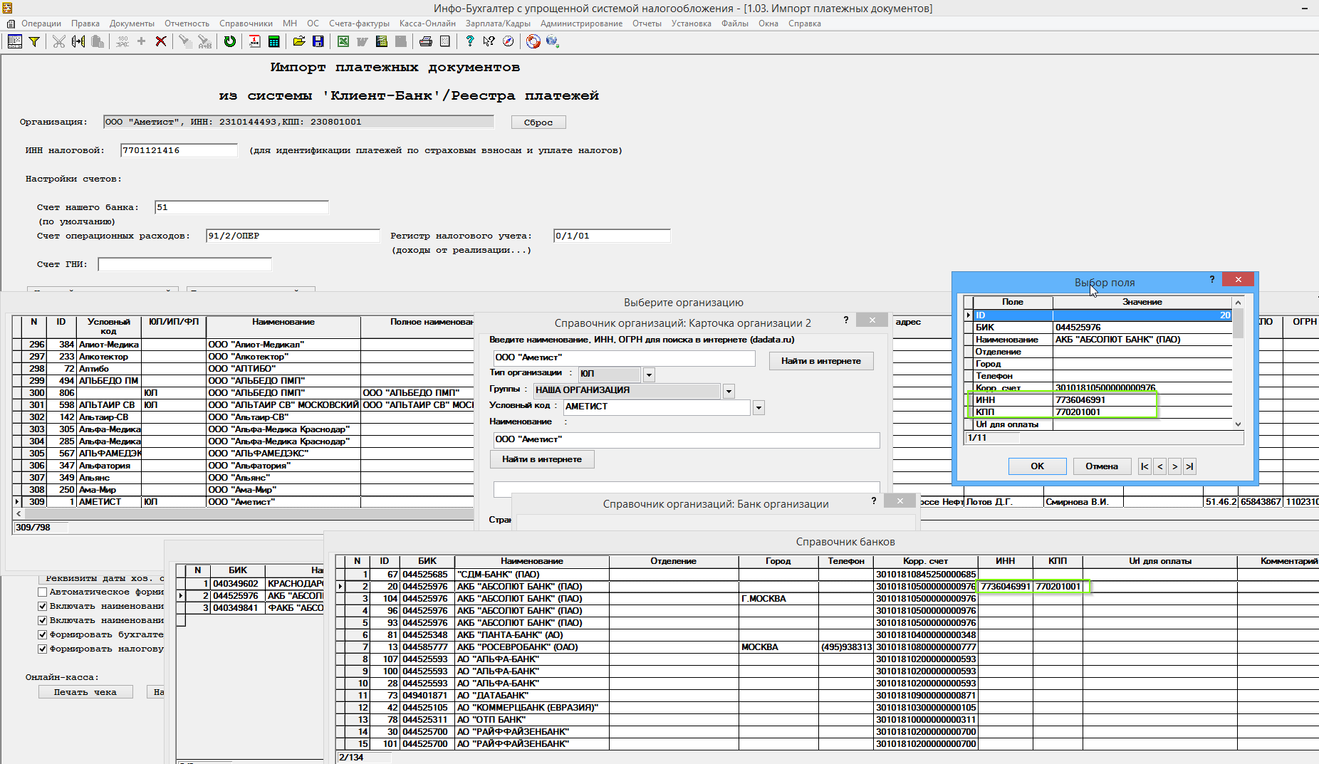Screen dimensions: 1319x764
Task: Click the yellow filter funnel icon
Action: [33, 41]
